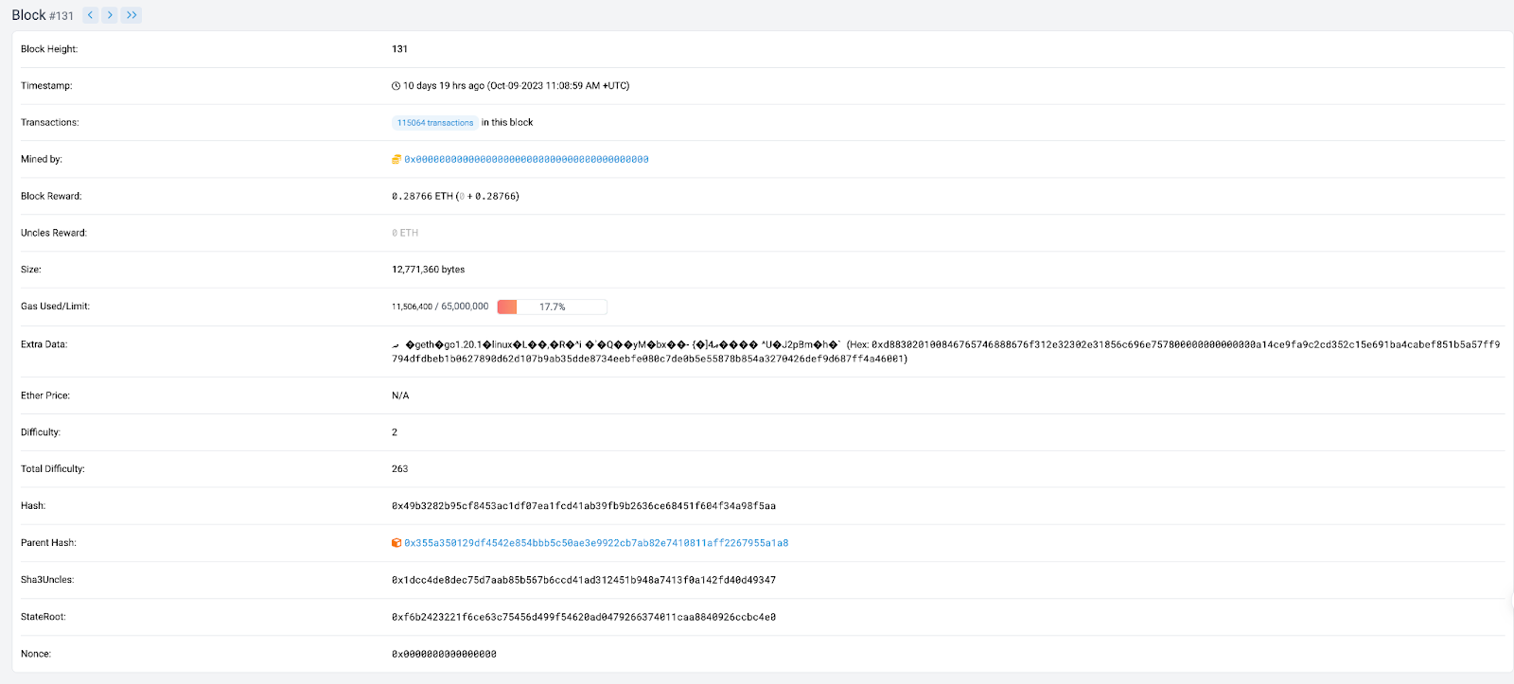Click the miner coins icon
1514x684 pixels.
coord(396,160)
